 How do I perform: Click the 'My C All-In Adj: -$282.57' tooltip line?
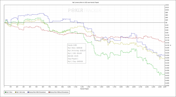pos(77,51)
